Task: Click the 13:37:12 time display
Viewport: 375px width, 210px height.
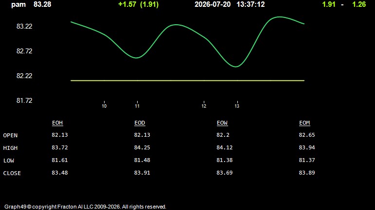Action: 250,4
